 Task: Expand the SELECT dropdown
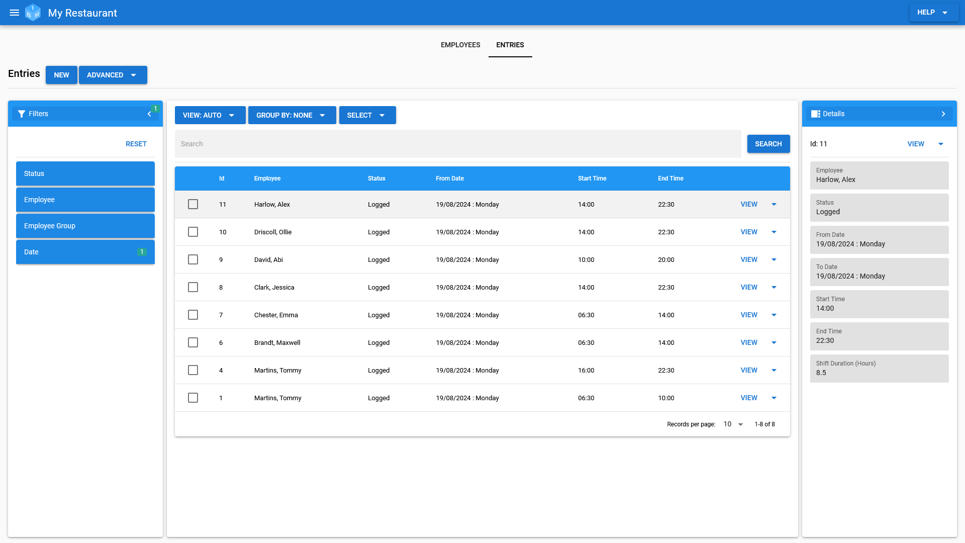click(367, 115)
